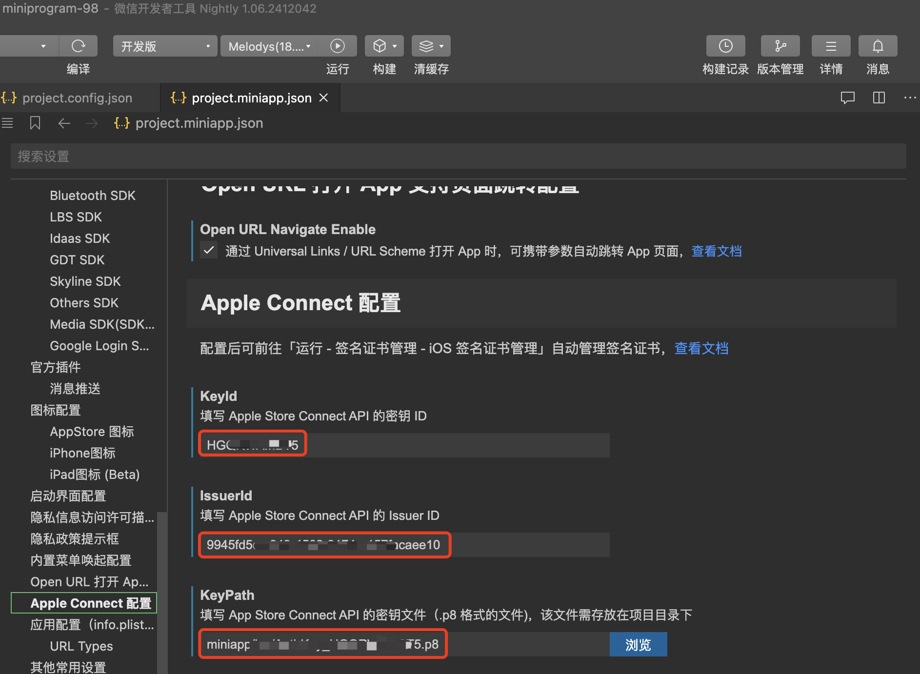Select iPhone图标 in sidebar
The height and width of the screenshot is (674, 920).
(x=82, y=453)
